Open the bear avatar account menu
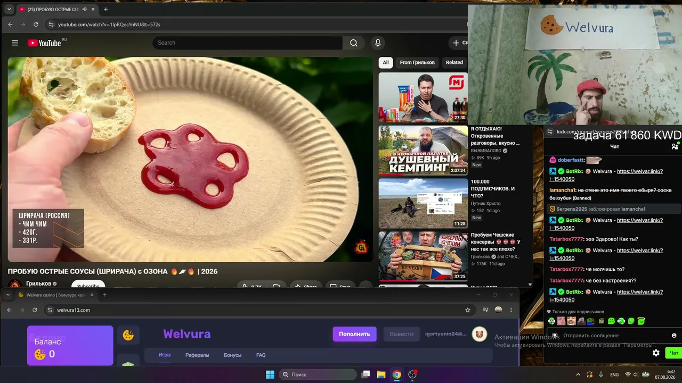Screen dimensions: 682x383 click(480, 334)
